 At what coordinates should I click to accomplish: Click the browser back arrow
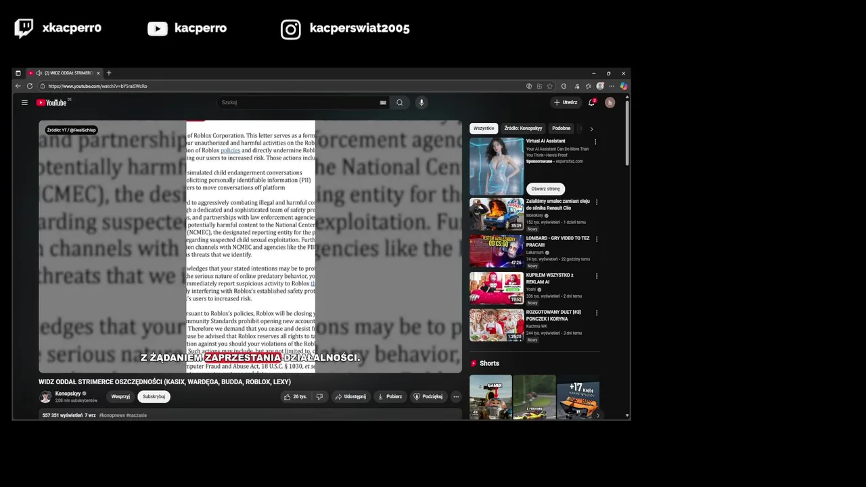pos(18,86)
